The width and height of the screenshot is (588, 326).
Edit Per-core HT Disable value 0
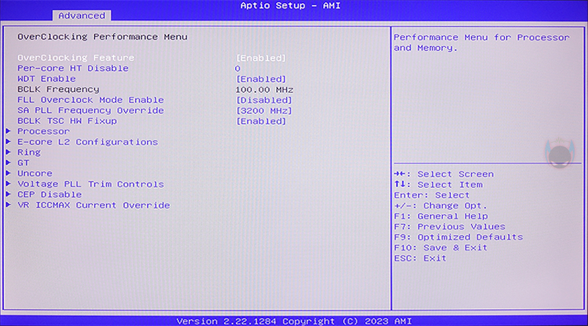[237, 69]
